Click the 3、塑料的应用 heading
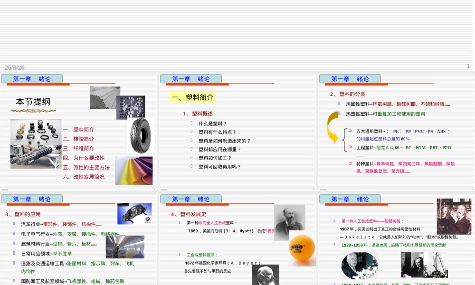The width and height of the screenshot is (475, 285). [x=23, y=214]
